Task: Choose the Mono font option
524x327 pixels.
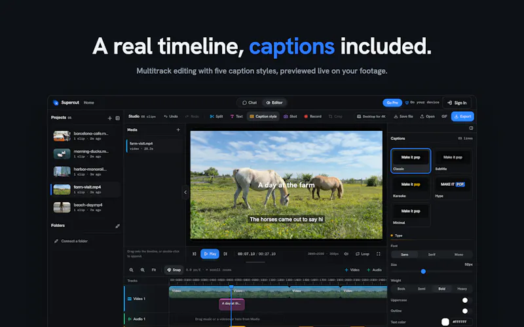Action: click(458, 254)
